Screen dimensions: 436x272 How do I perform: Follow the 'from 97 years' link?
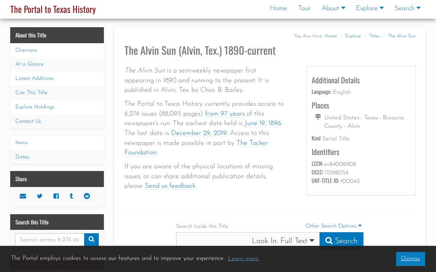pyautogui.click(x=225, y=114)
